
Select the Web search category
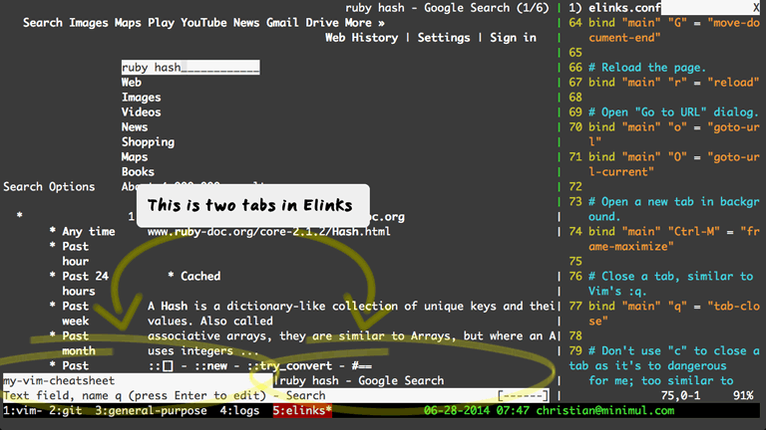tap(132, 83)
